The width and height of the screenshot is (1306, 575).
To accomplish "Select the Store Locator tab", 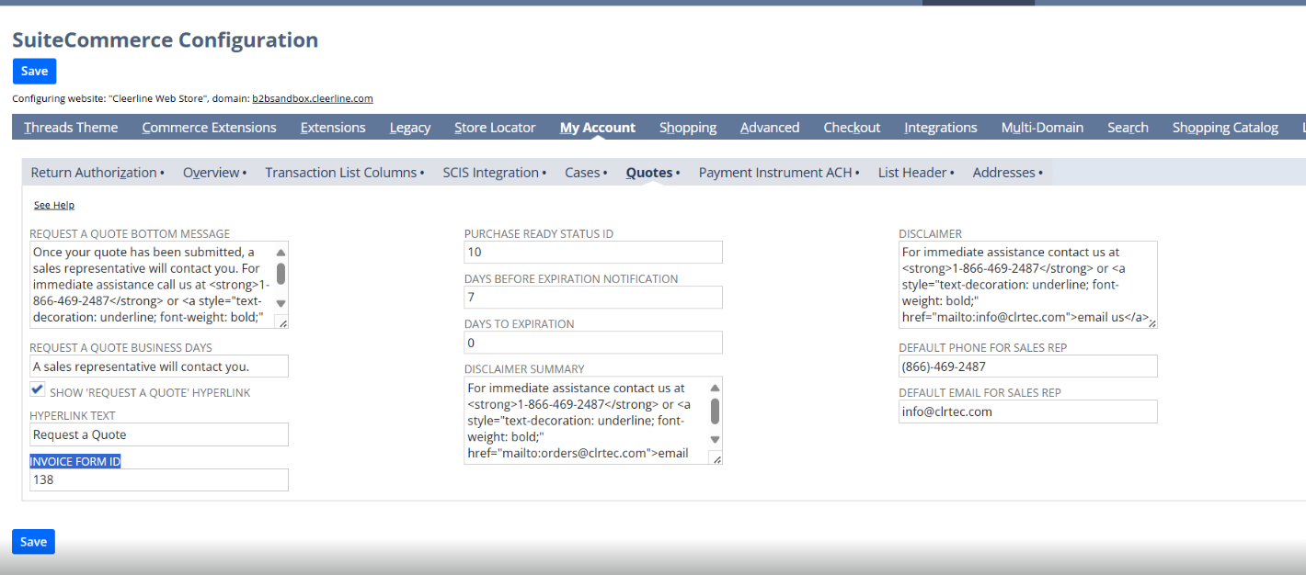I will click(495, 128).
